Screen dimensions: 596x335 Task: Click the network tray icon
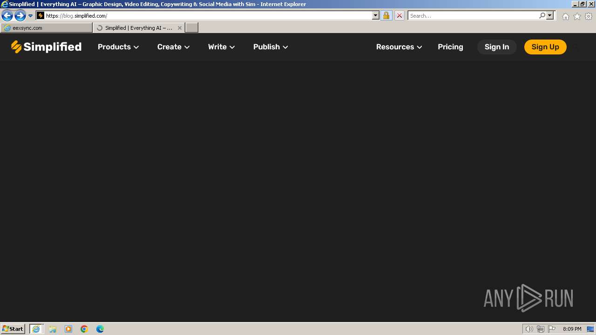[x=541, y=329]
